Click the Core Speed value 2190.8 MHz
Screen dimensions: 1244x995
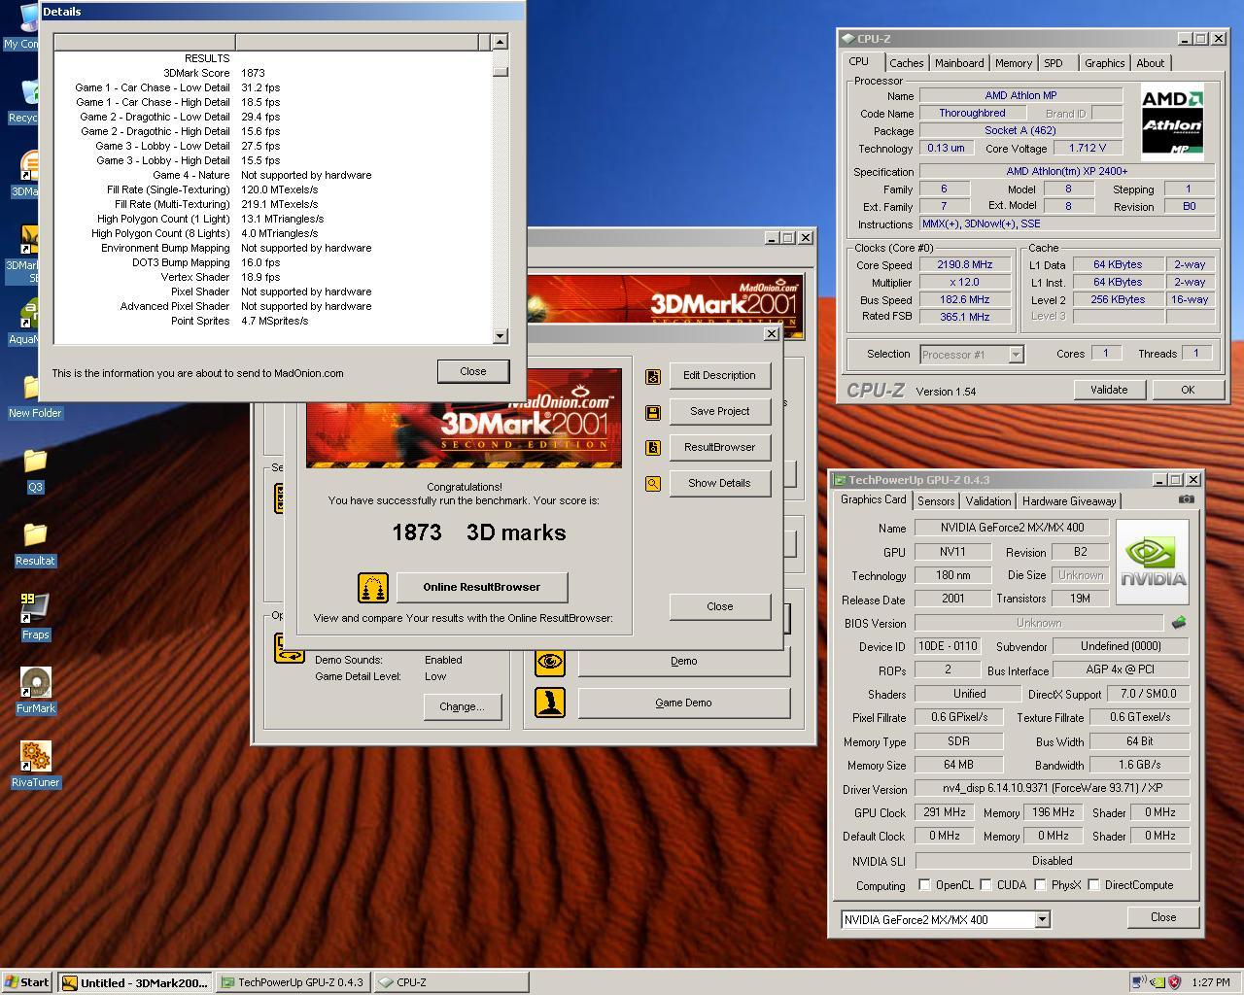click(x=965, y=265)
